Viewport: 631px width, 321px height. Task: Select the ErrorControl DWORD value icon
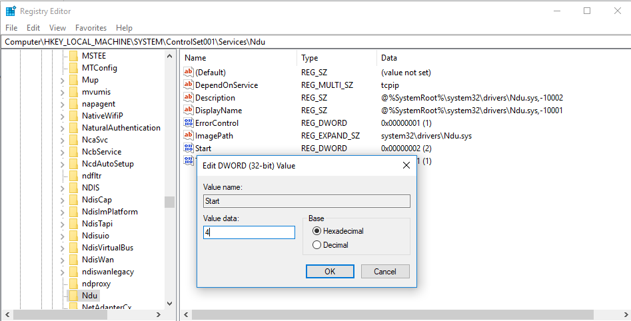click(x=189, y=123)
